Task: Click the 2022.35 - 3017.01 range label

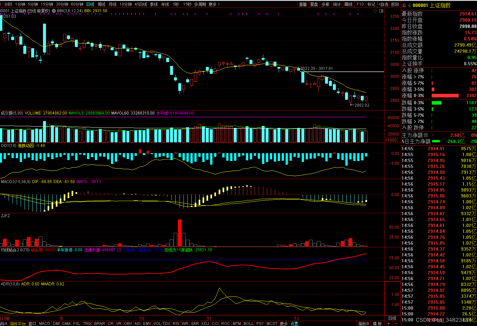Action: coord(316,69)
